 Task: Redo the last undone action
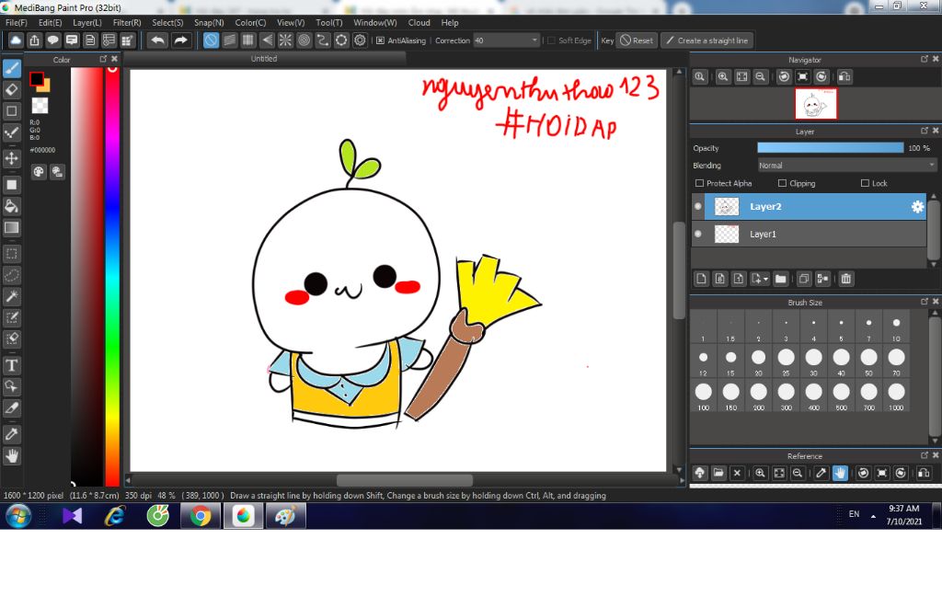click(180, 40)
